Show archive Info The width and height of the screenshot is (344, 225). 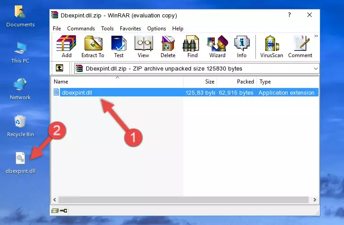[x=242, y=46]
